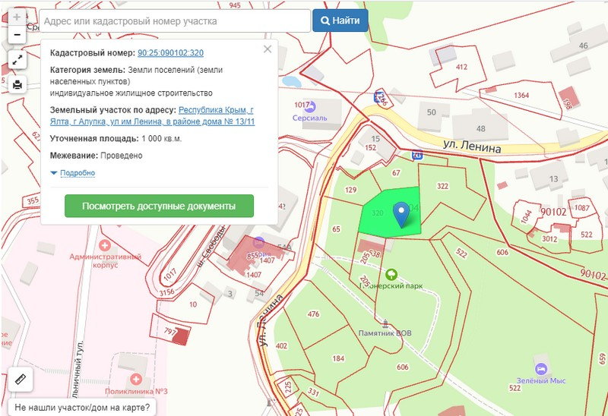This screenshot has width=608, height=416.
Task: Select parcel 3012 on the map
Action: [549, 239]
